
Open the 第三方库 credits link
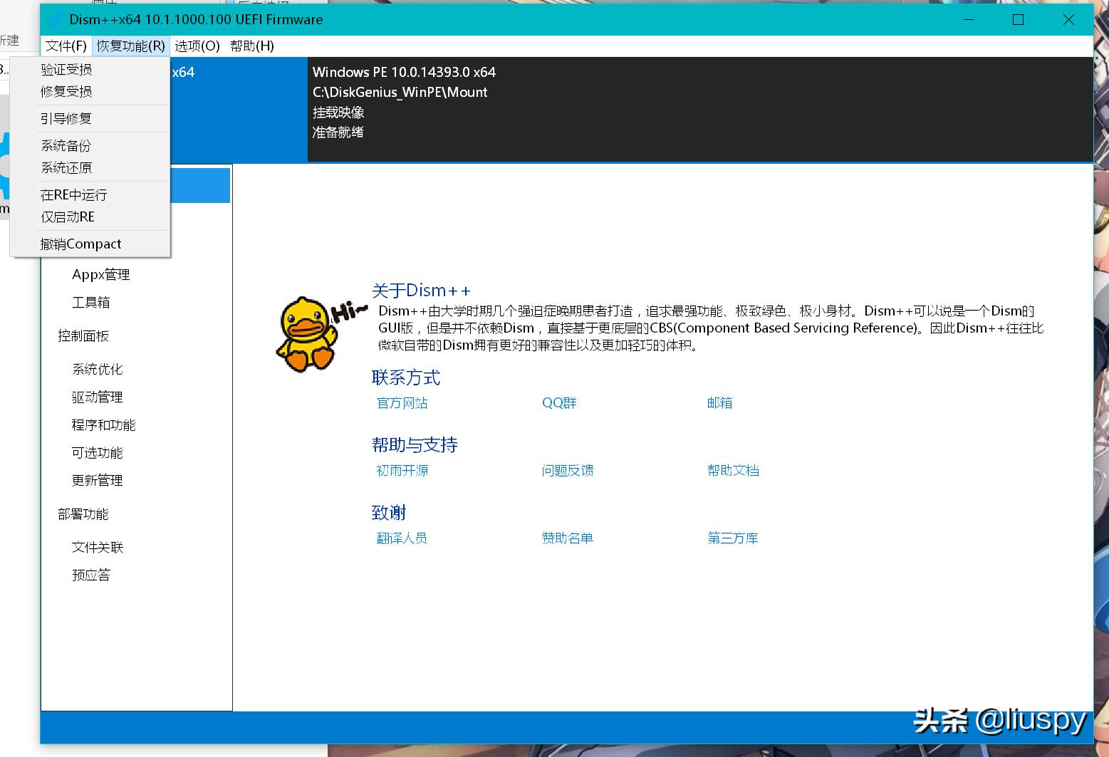pyautogui.click(x=732, y=538)
